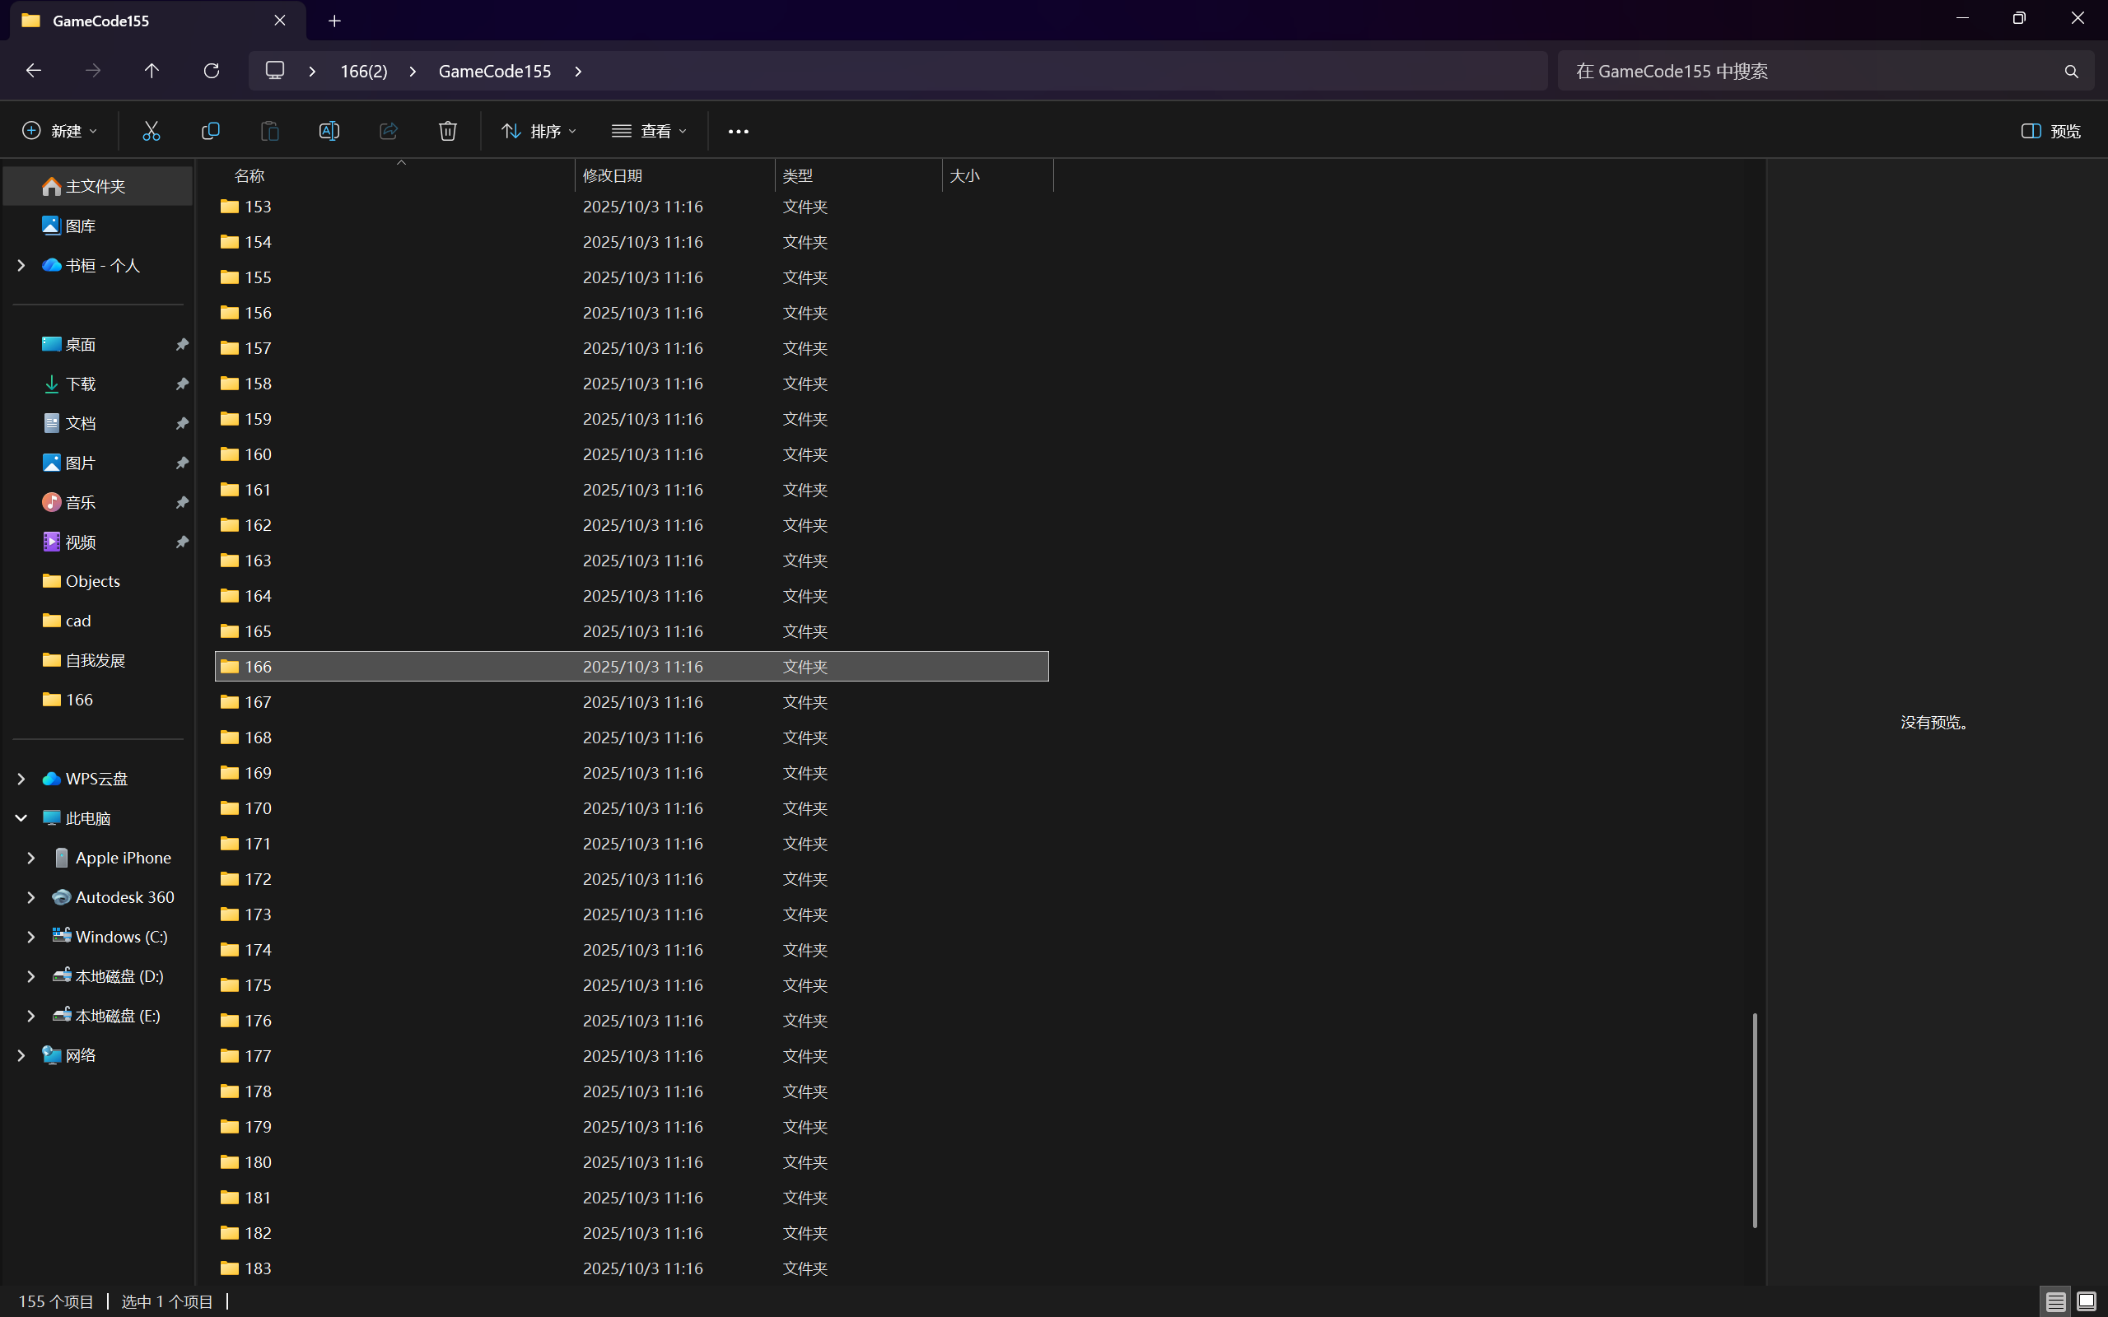Collapse the 此电脑 tree node
Screen dimensions: 2108x1317
[x=21, y=818]
